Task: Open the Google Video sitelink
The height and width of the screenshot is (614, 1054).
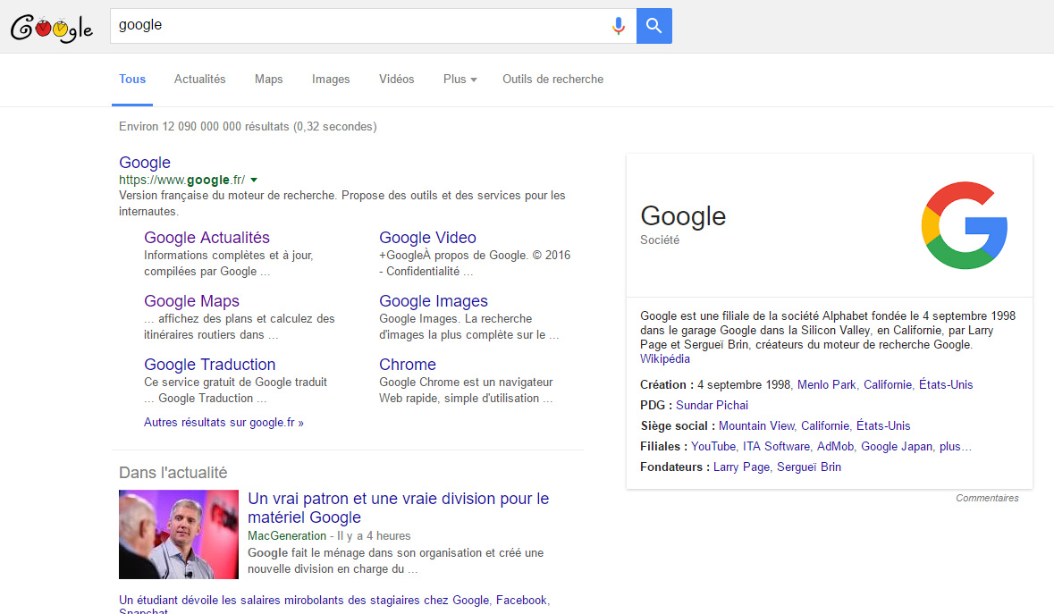Action: coord(427,238)
